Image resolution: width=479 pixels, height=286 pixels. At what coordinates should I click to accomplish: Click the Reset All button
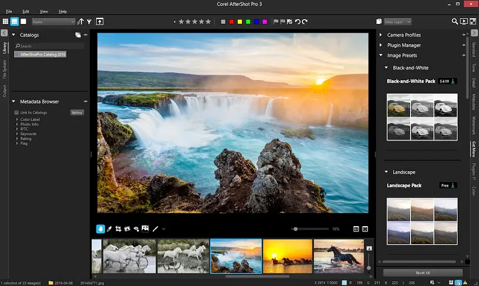423,273
